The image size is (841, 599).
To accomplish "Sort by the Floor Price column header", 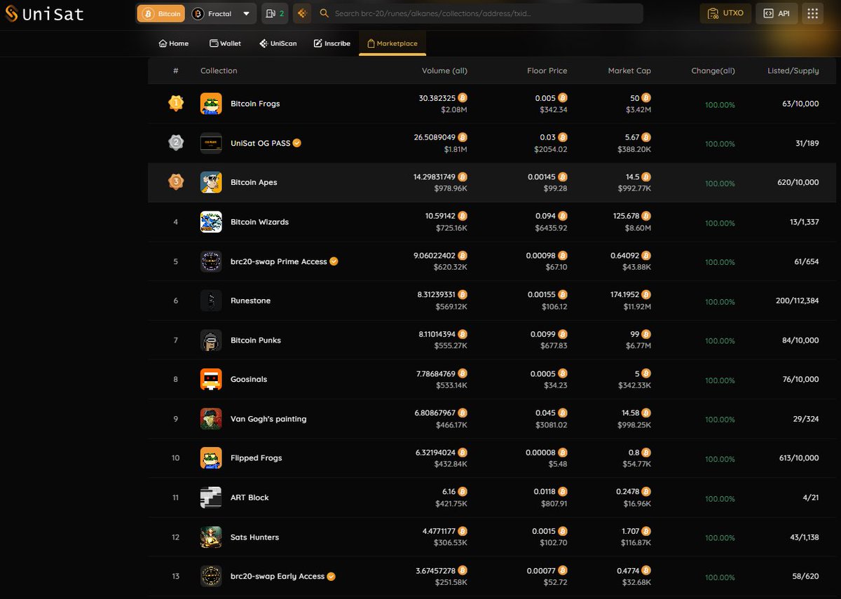I will [547, 71].
